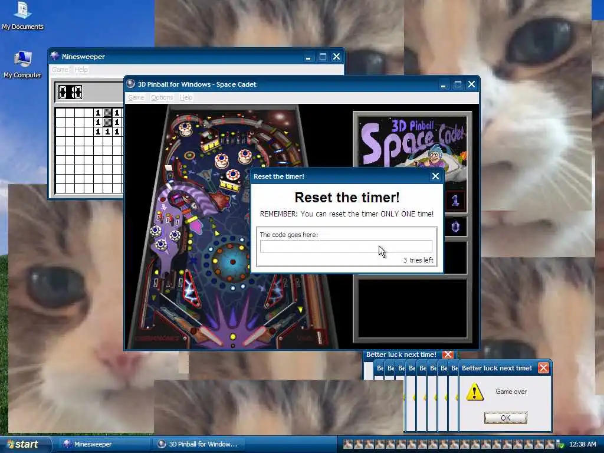Viewport: 604px width, 453px height.
Task: Minimize the Minesweeper window
Action: click(x=308, y=57)
